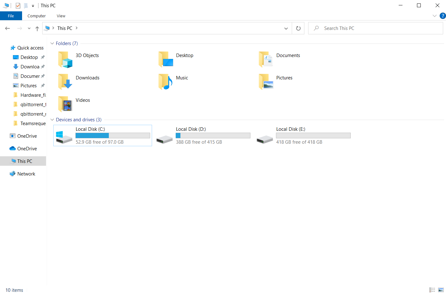Click the "388 GB free of 415 GB" text
Screen dimensions: 446x294
[199, 142]
